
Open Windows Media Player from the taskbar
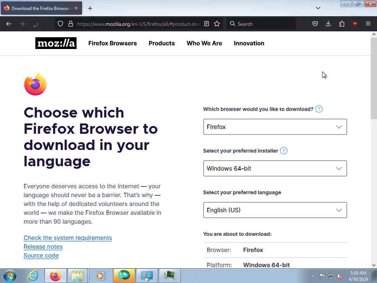[100, 276]
